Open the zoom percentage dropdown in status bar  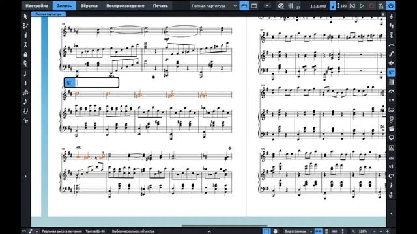(x=366, y=231)
